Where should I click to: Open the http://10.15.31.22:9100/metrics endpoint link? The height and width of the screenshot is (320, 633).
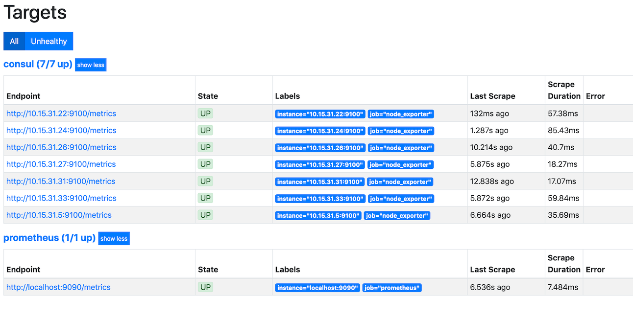61,113
